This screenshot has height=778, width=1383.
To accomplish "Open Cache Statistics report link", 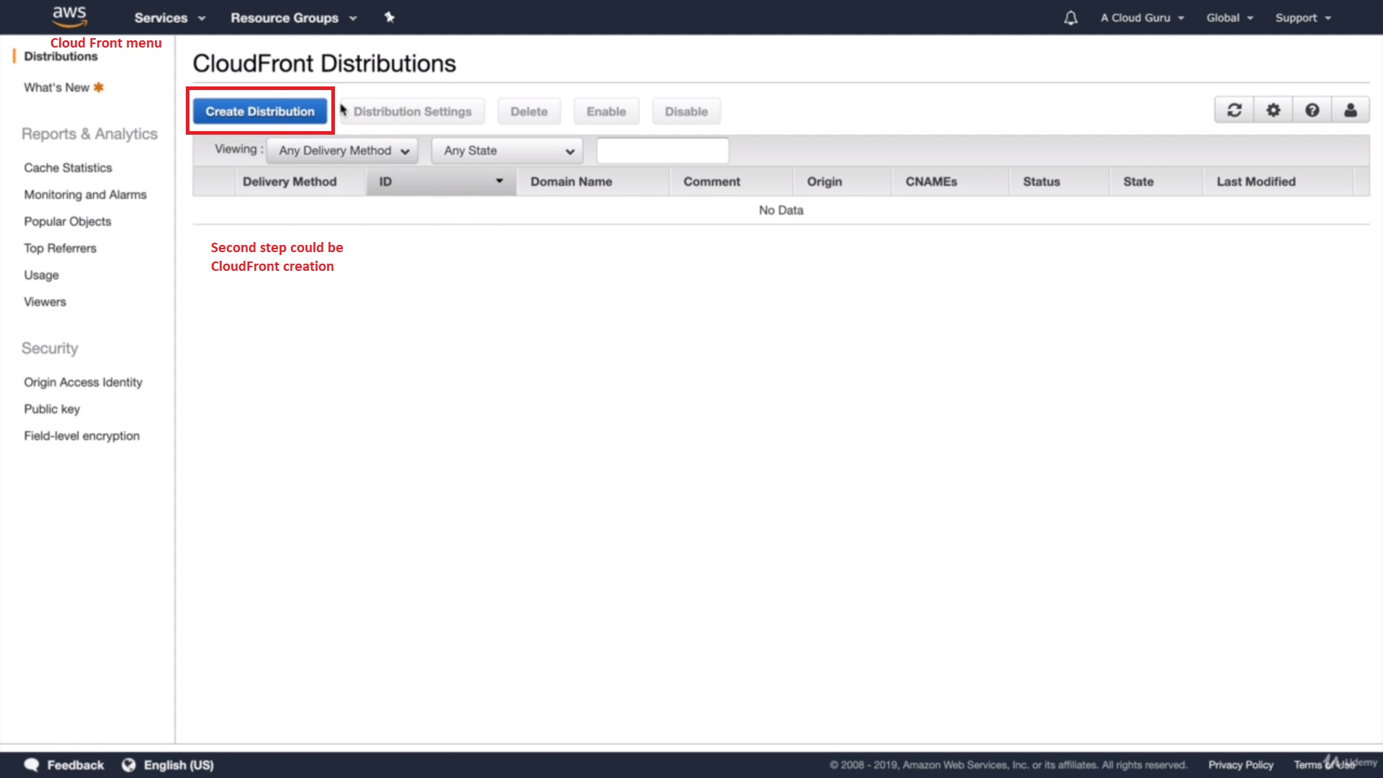I will tap(68, 168).
